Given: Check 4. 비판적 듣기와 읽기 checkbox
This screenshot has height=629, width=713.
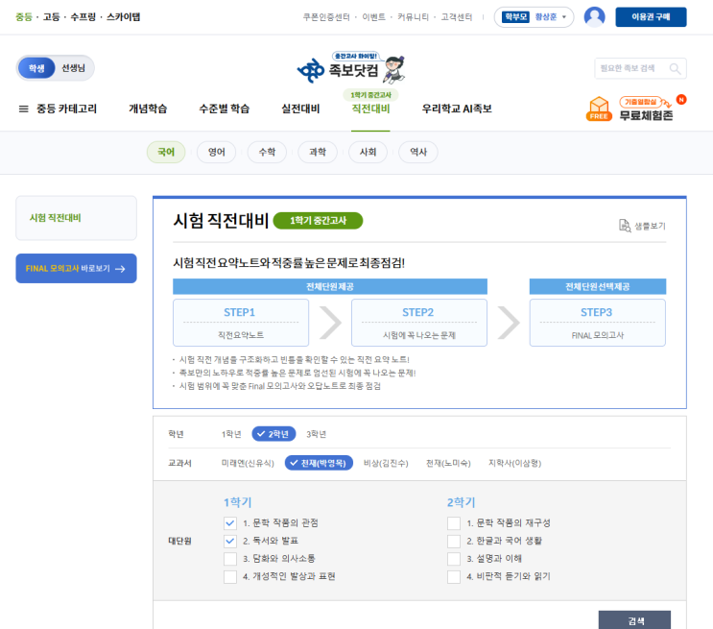Looking at the screenshot, I should click(x=454, y=576).
